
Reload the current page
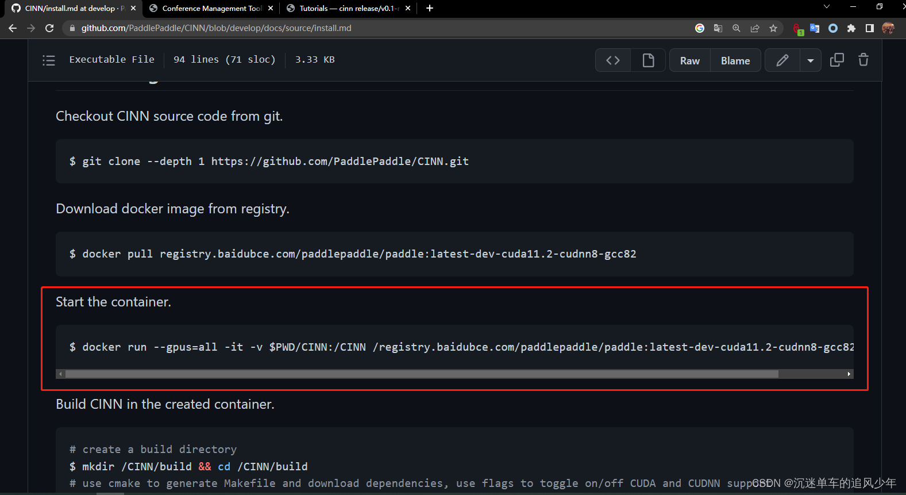click(x=49, y=28)
